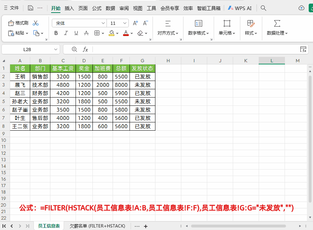Click the Save icon in title bar
The image size is (313, 230).
[30, 8]
